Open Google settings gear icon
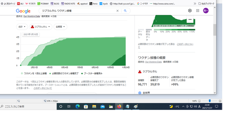The image size is (232, 131). [x=190, y=11]
